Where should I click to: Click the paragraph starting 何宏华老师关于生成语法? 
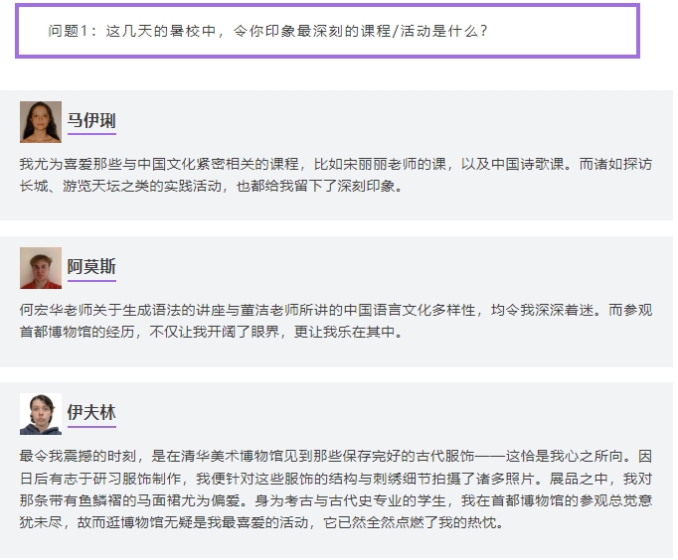[336, 321]
